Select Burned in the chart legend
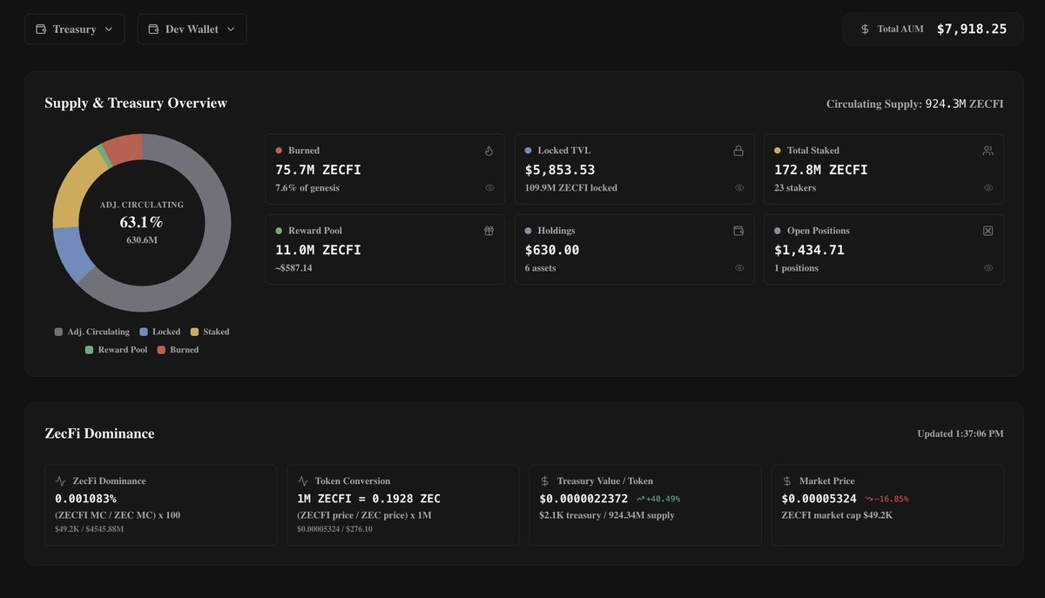 [178, 350]
